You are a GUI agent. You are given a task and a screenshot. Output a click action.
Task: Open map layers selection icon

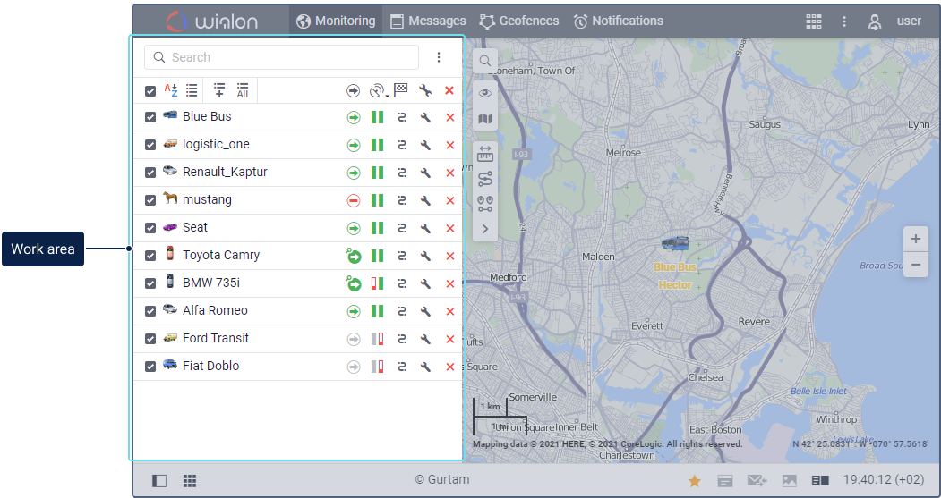coord(485,119)
